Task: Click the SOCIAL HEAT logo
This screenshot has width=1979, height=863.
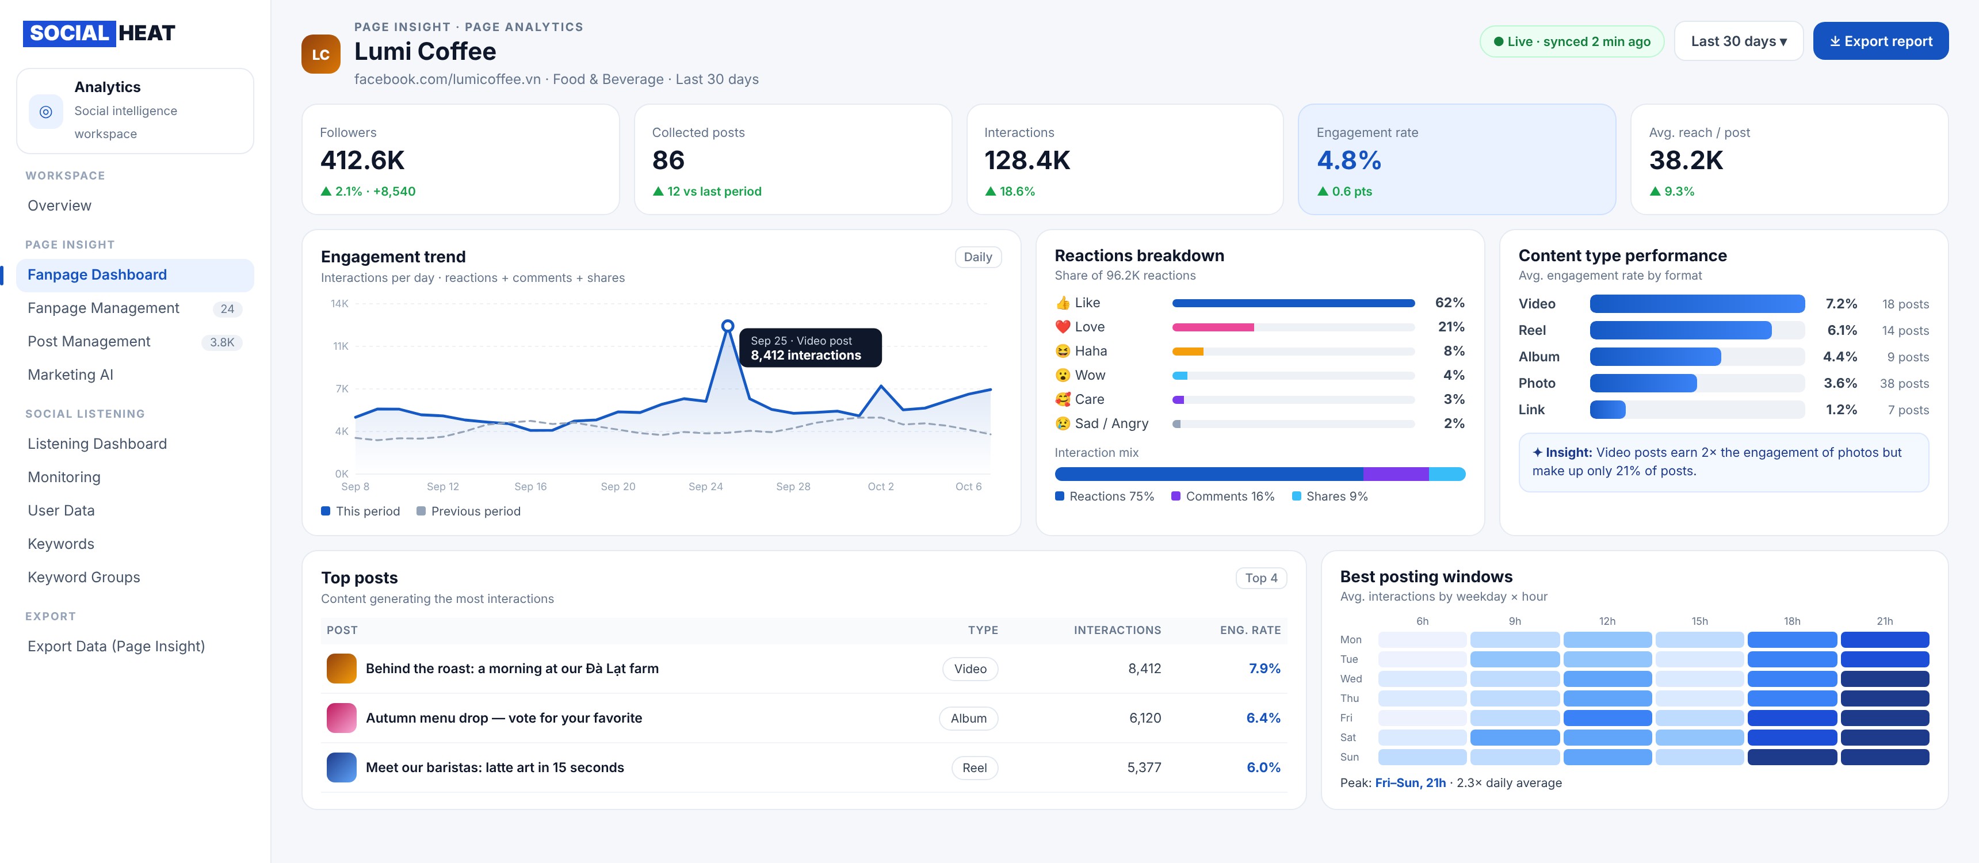Action: [x=100, y=33]
